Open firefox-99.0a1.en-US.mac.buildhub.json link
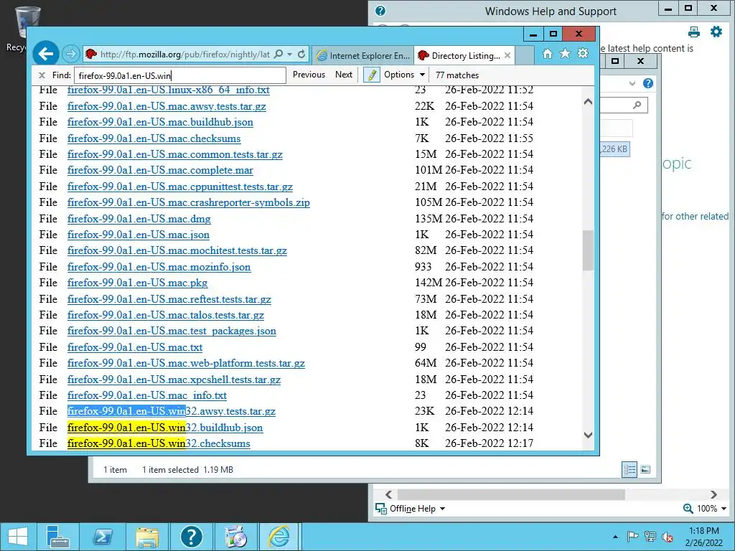Viewport: 735px width, 551px height. 160,122
